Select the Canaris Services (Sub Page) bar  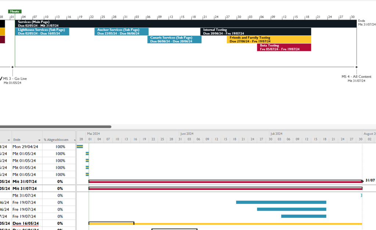tap(174, 40)
